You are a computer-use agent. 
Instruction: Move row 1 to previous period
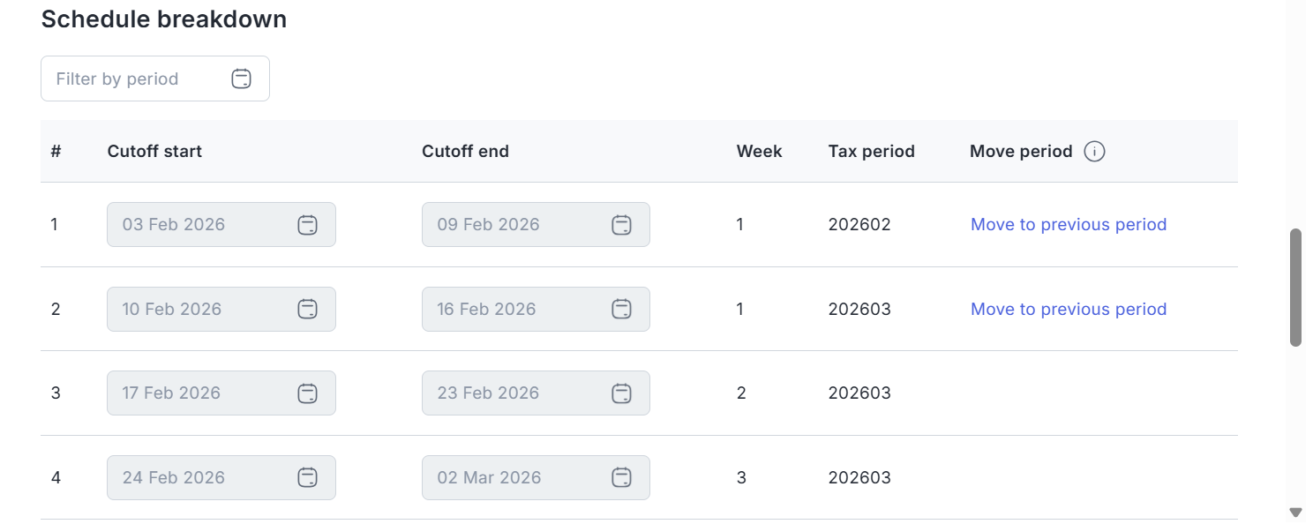pyautogui.click(x=1068, y=225)
